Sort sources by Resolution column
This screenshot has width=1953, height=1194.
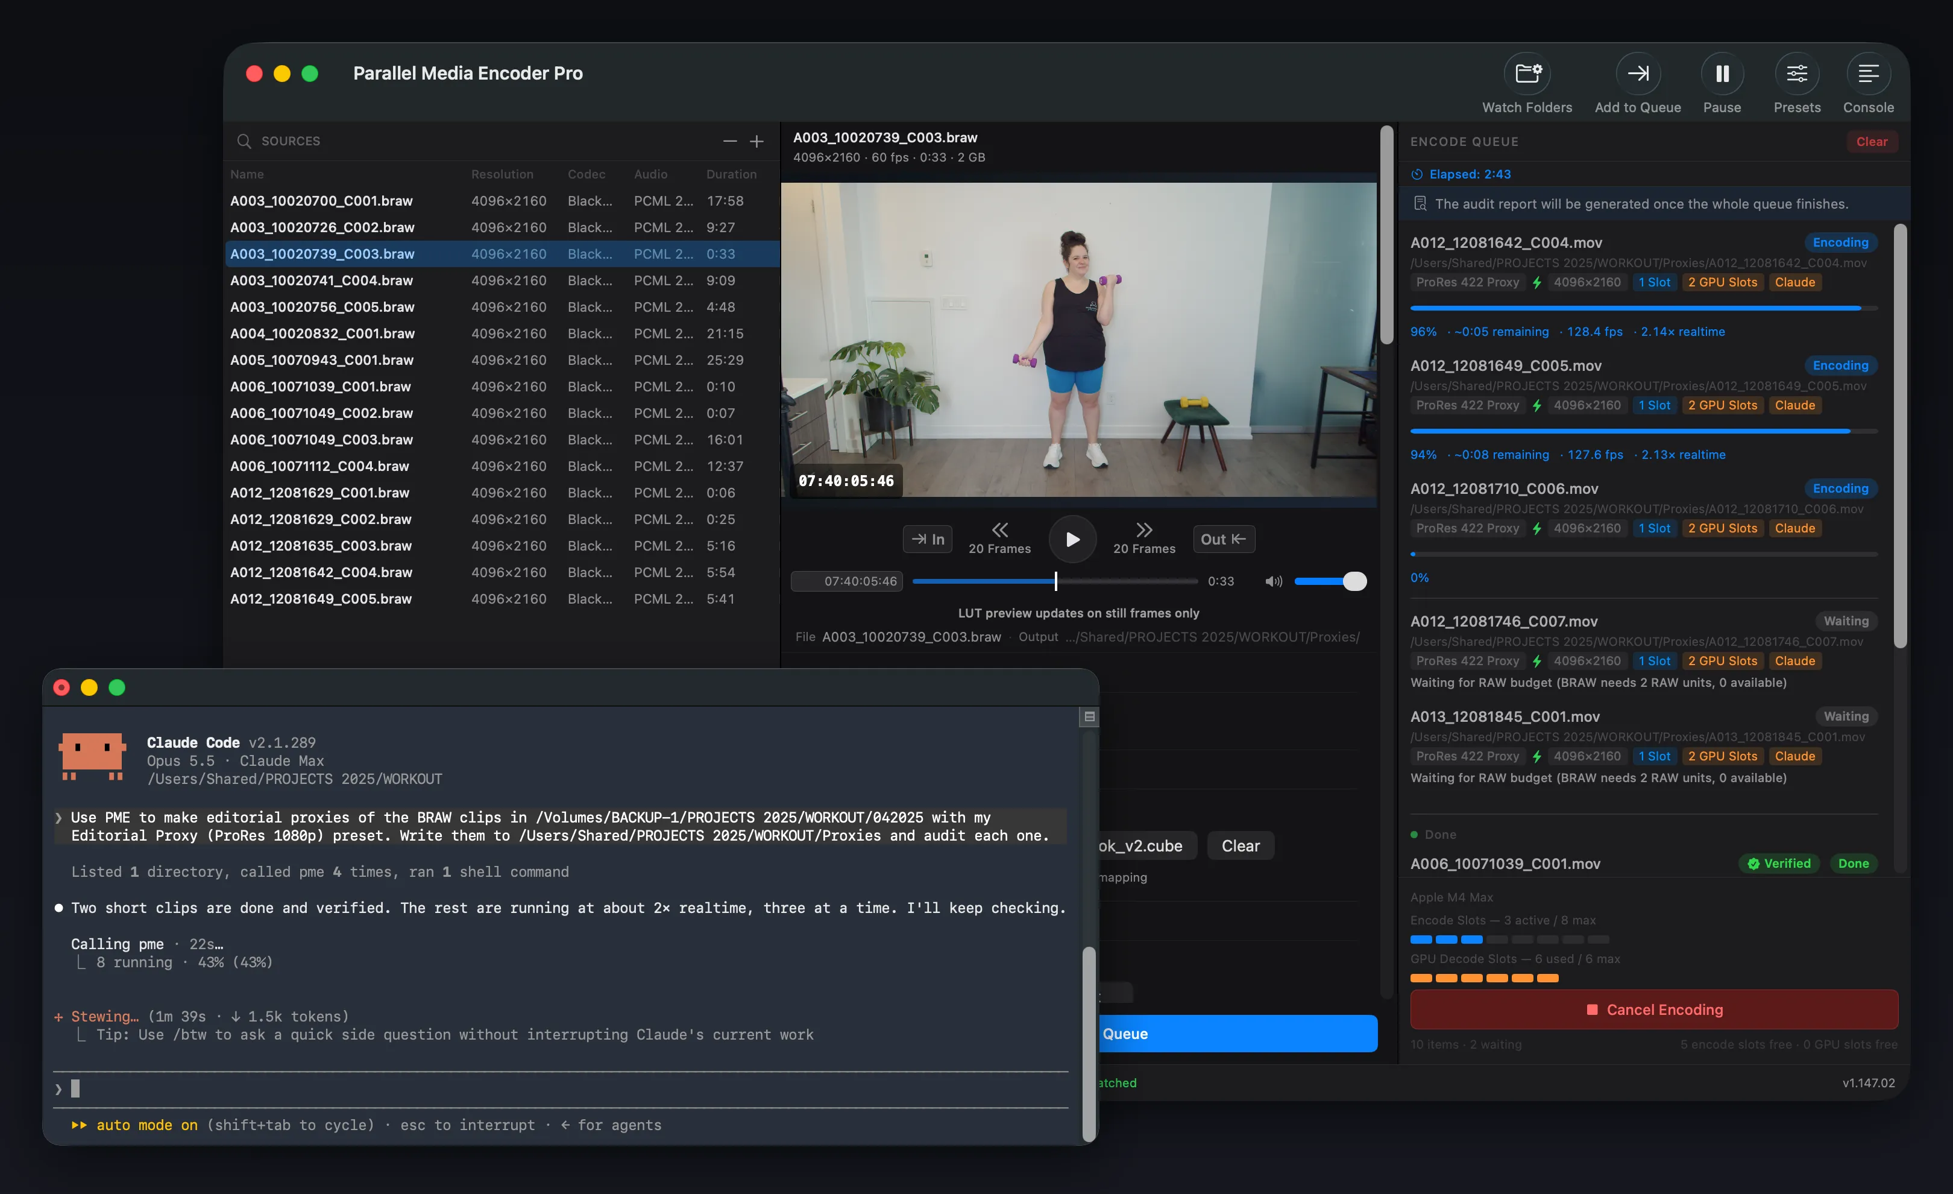pos(502,174)
